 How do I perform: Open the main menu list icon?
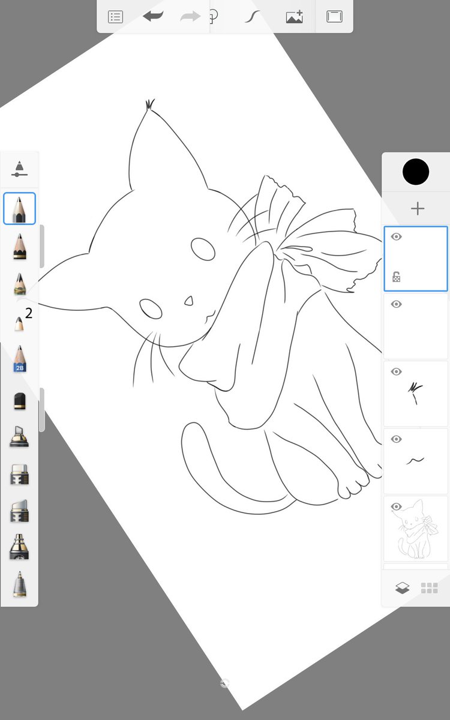point(115,17)
